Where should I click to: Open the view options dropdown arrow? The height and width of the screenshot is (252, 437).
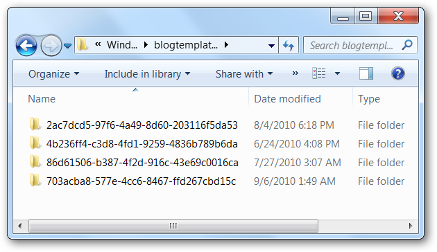[337, 73]
